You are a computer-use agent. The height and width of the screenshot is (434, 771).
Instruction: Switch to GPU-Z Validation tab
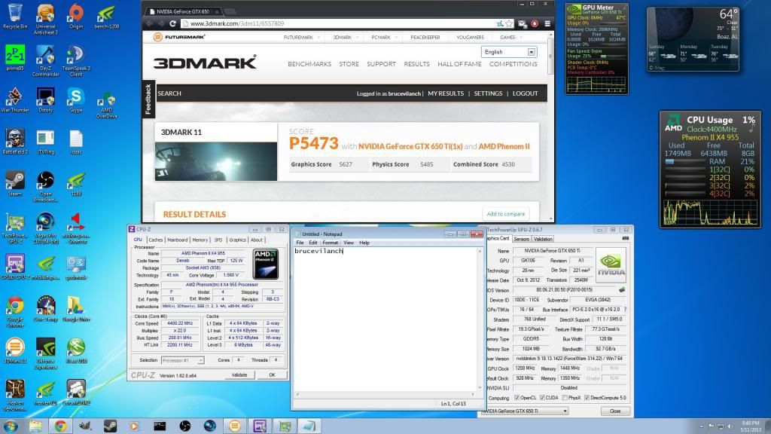click(x=543, y=239)
